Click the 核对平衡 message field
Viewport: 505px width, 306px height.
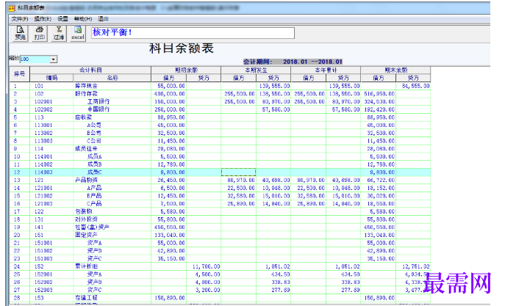[193, 33]
